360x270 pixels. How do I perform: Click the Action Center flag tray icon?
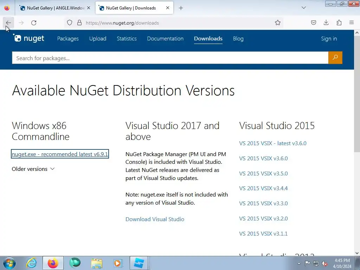coord(307,263)
